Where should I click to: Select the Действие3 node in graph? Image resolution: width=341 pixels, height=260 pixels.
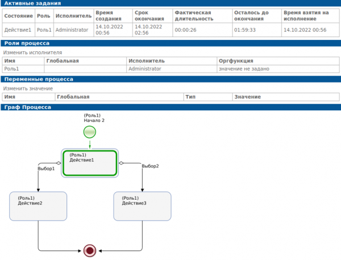pyautogui.click(x=142, y=206)
